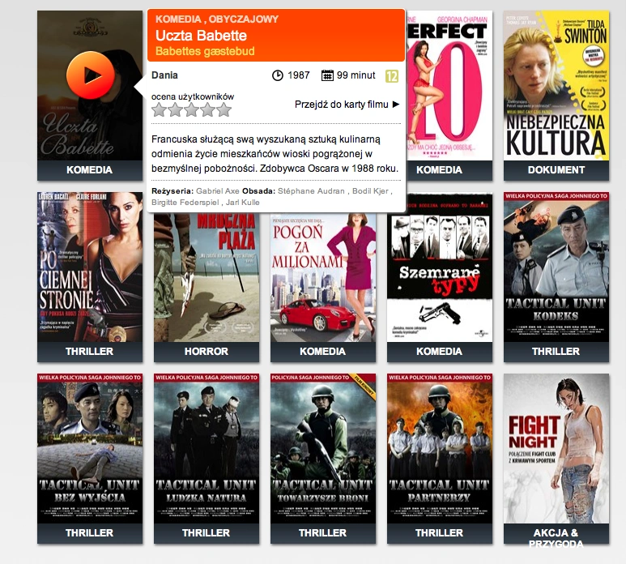Open Niebezpieczna Kultura poster

pyautogui.click(x=556, y=85)
